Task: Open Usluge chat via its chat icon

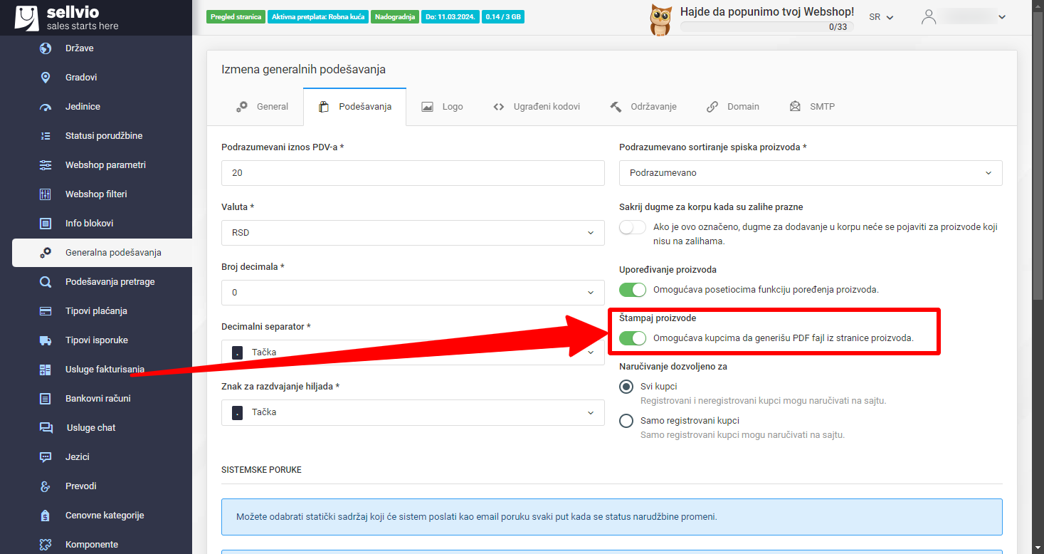Action: click(44, 427)
